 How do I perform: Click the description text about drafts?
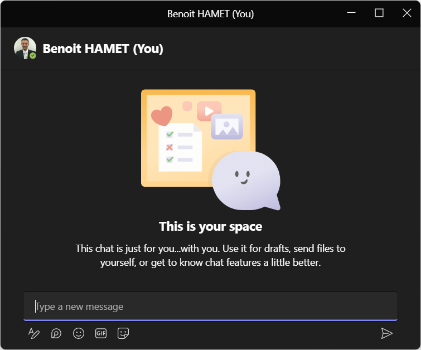click(x=210, y=255)
